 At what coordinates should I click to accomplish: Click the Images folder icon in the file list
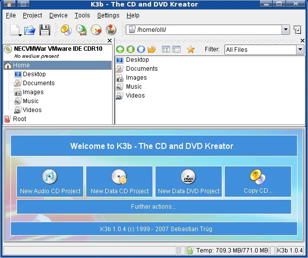120,78
